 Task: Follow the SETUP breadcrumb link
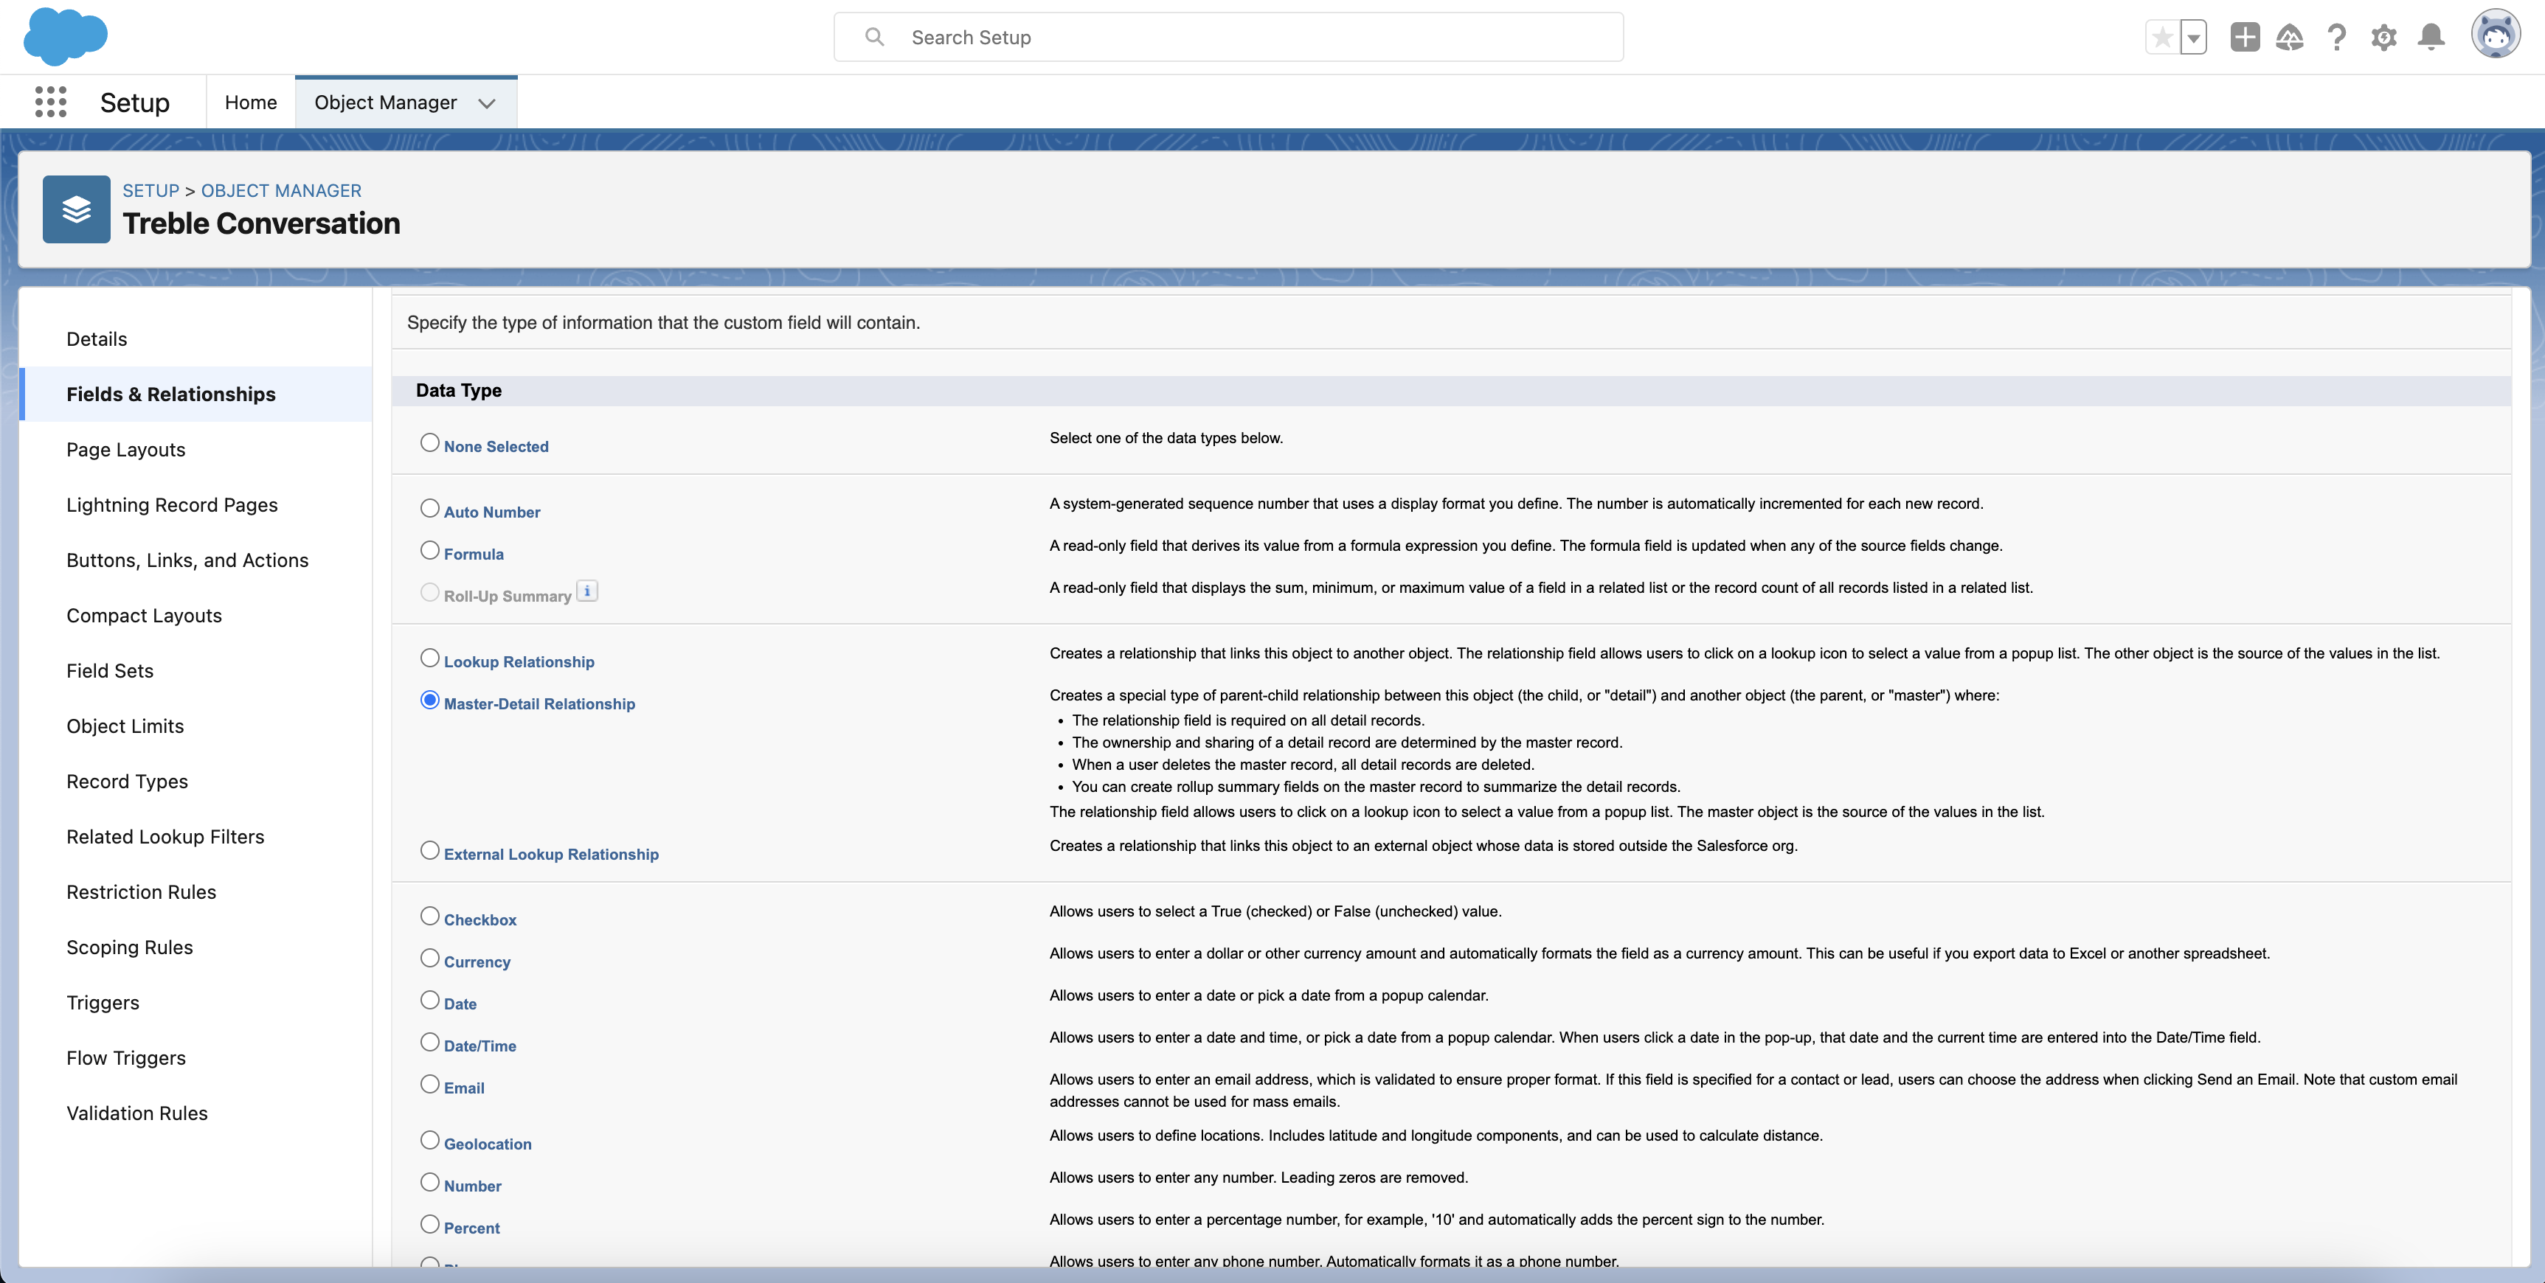tap(150, 191)
